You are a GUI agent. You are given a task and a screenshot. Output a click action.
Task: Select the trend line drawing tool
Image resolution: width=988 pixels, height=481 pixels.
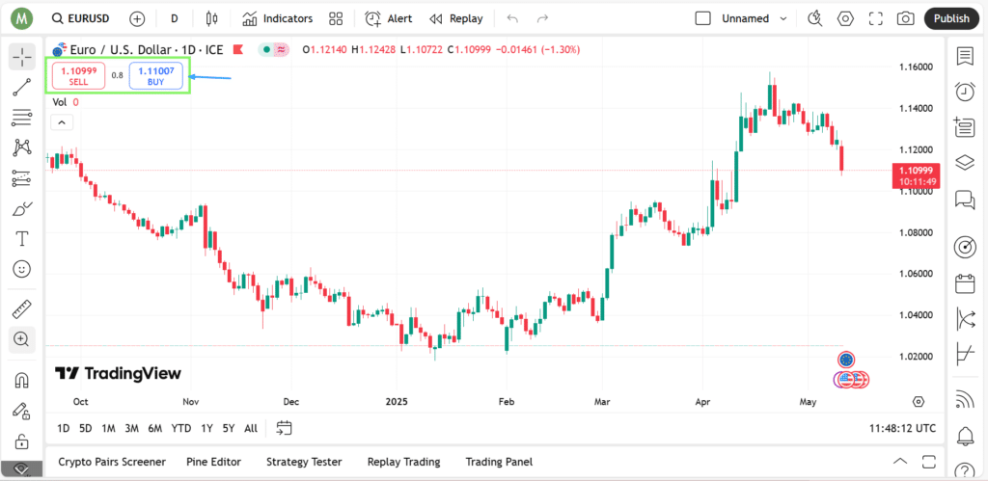point(22,88)
